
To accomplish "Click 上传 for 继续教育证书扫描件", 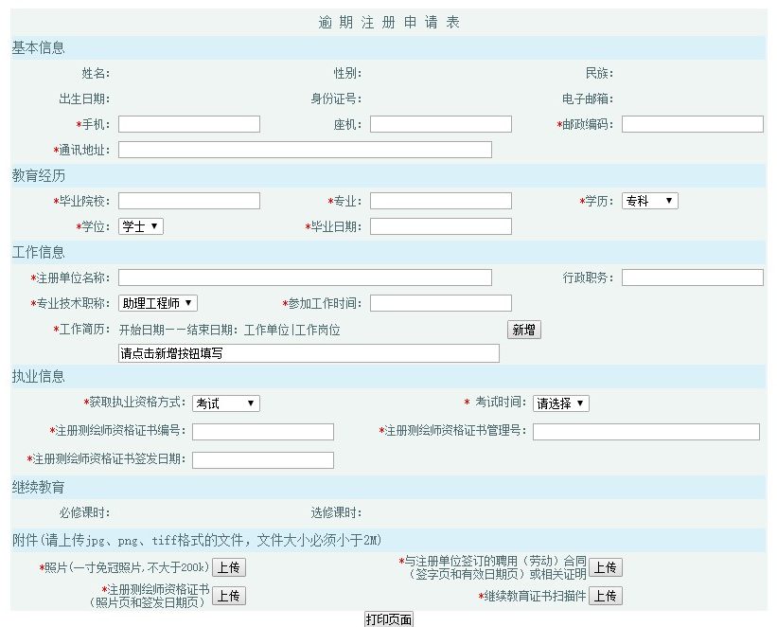I will (x=606, y=596).
